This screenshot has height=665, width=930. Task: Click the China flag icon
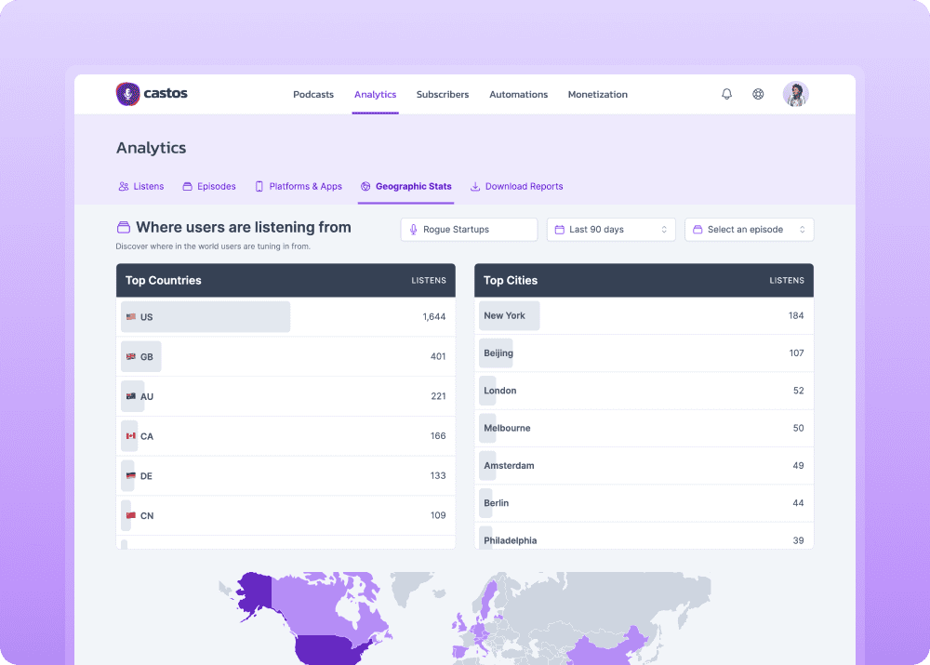131,516
